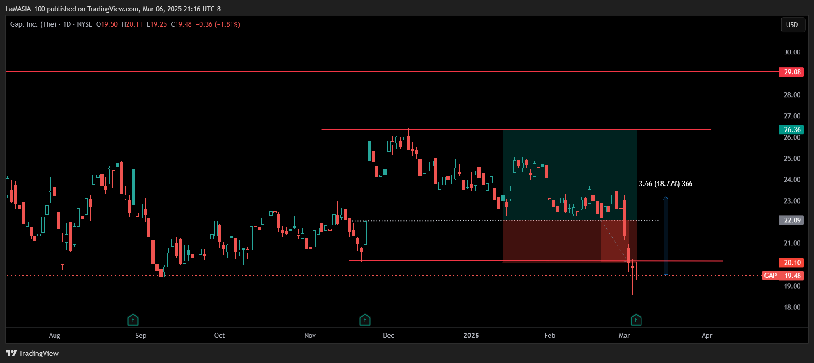Click the 30.00 price axis label
This screenshot has height=363, width=814.
click(x=792, y=52)
